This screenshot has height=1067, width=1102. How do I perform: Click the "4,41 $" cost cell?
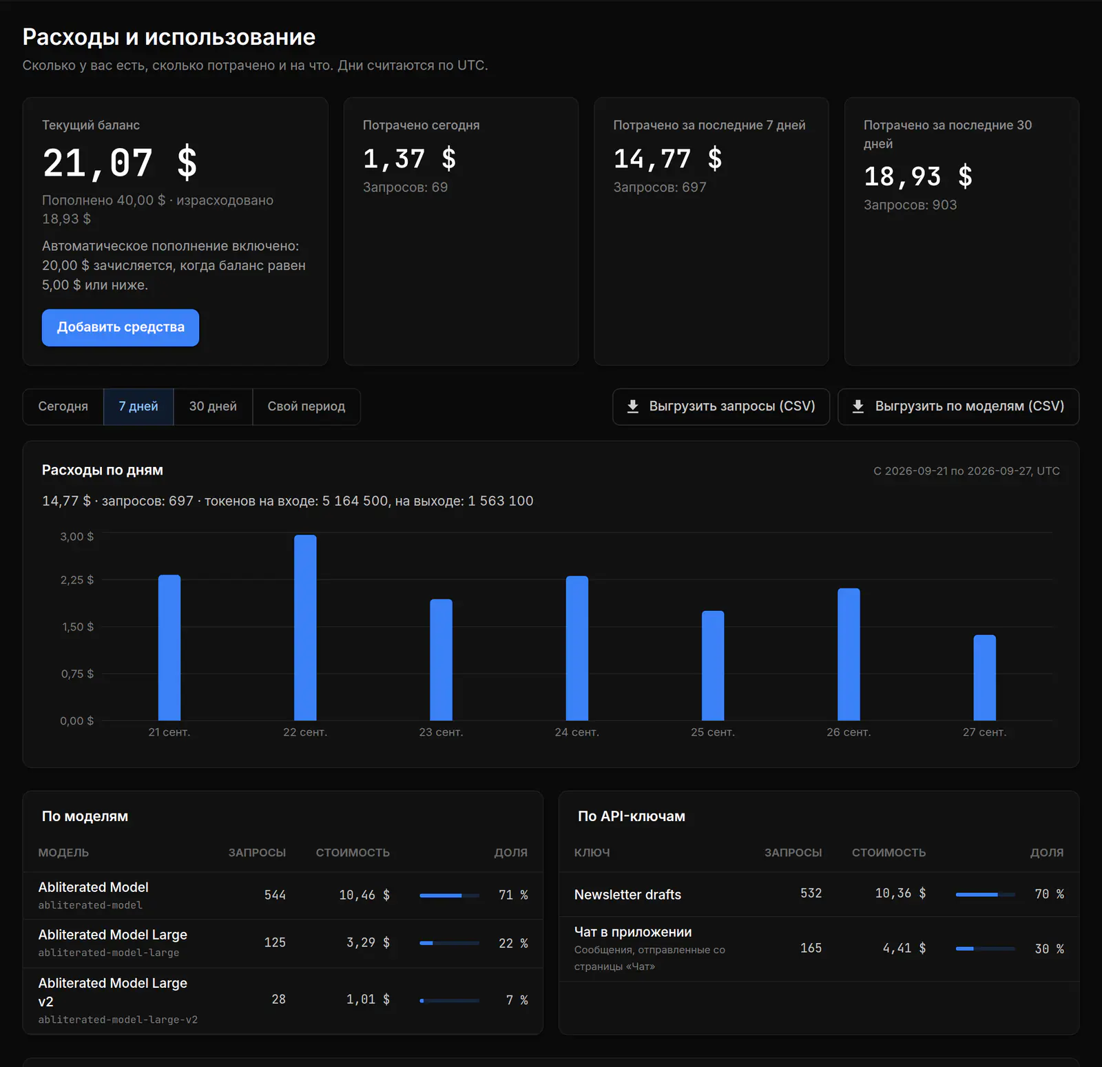904,949
